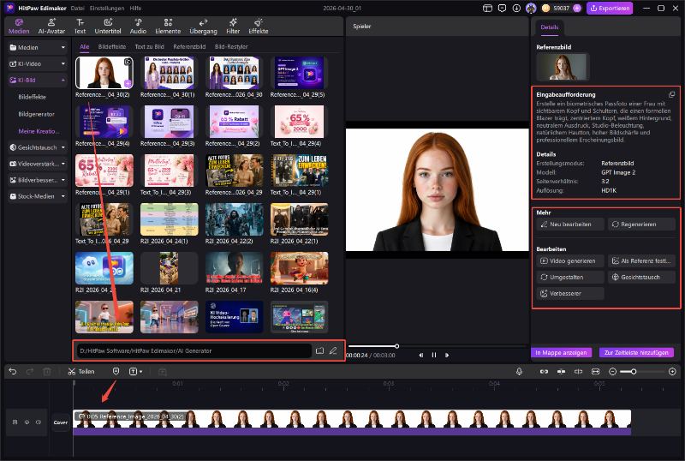Open the Medien toolbar tab
The image size is (685, 461).
tap(19, 27)
